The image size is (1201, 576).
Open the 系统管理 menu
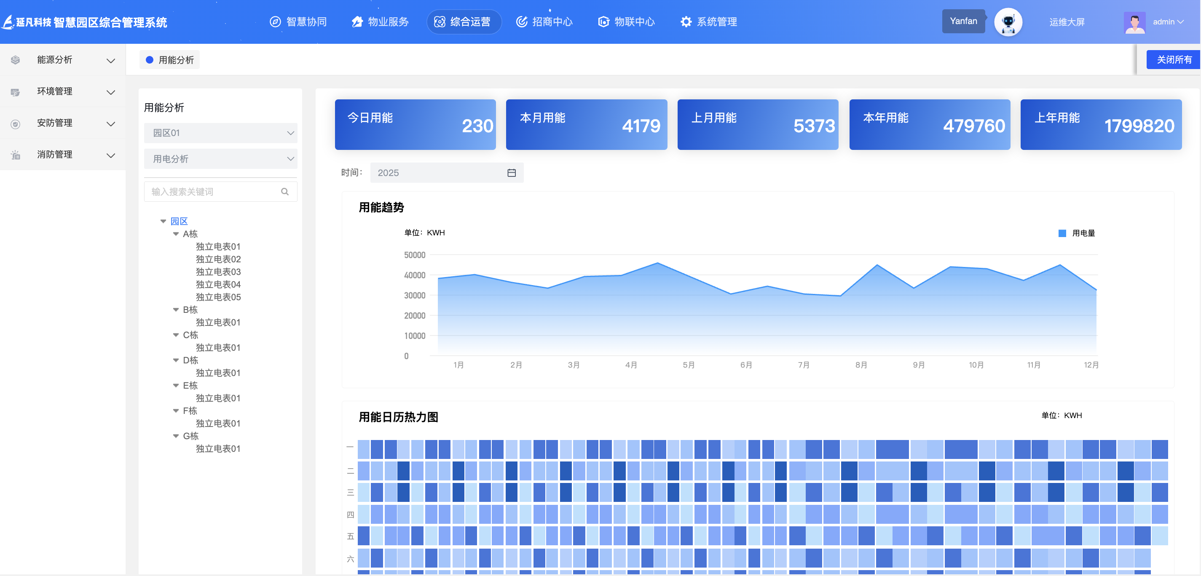pyautogui.click(x=709, y=22)
